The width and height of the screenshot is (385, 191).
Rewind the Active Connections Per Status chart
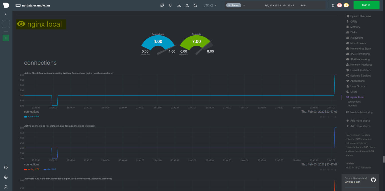pos(321,170)
